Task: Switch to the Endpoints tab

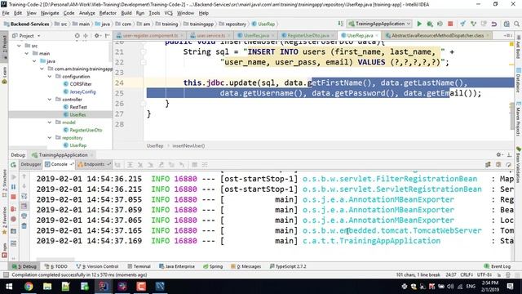Action: pyautogui.click(x=95, y=164)
